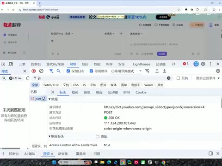Open the 预览 request tab
This screenshot has height=166, width=222.
pyautogui.click(x=87, y=92)
